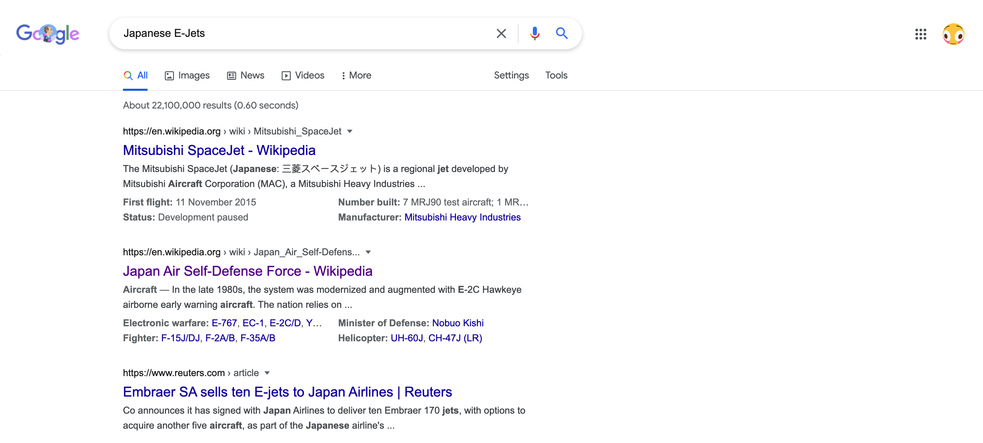Viewport: 983px width, 443px height.
Task: Click 'Status: Development paused' text
Action: click(x=185, y=217)
